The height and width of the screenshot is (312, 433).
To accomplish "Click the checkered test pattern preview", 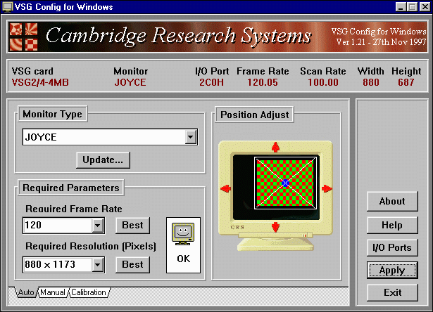I will point(264,169).
